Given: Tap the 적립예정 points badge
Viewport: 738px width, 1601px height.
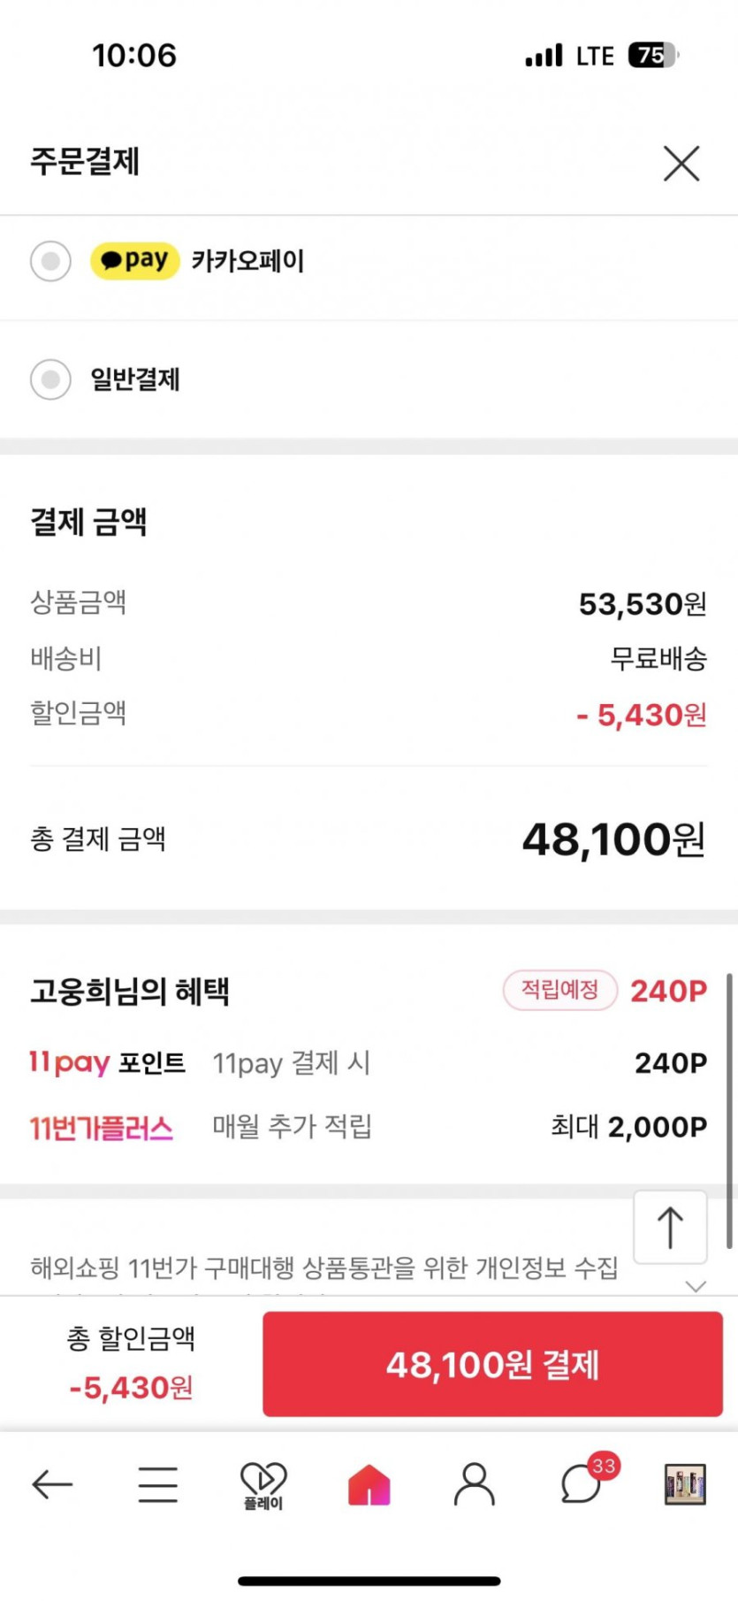Looking at the screenshot, I should tap(559, 990).
